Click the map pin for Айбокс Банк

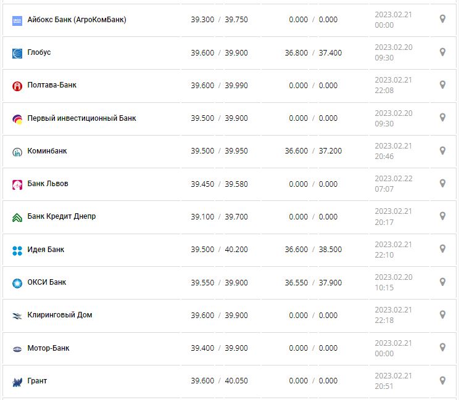click(442, 19)
